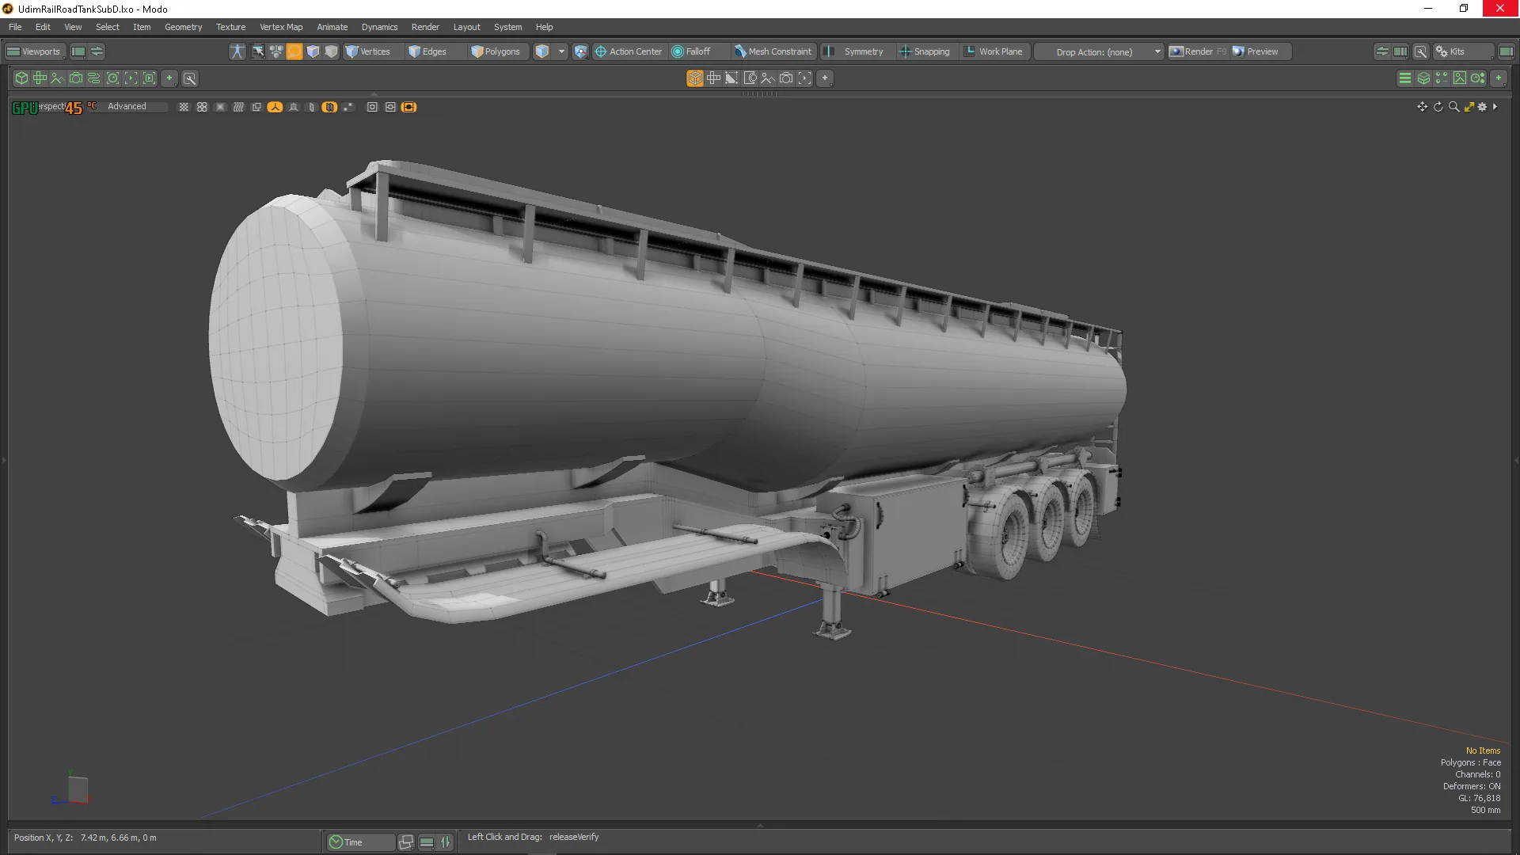Click the Items cube selection mode icon
The height and width of the screenshot is (855, 1520).
pyautogui.click(x=542, y=51)
